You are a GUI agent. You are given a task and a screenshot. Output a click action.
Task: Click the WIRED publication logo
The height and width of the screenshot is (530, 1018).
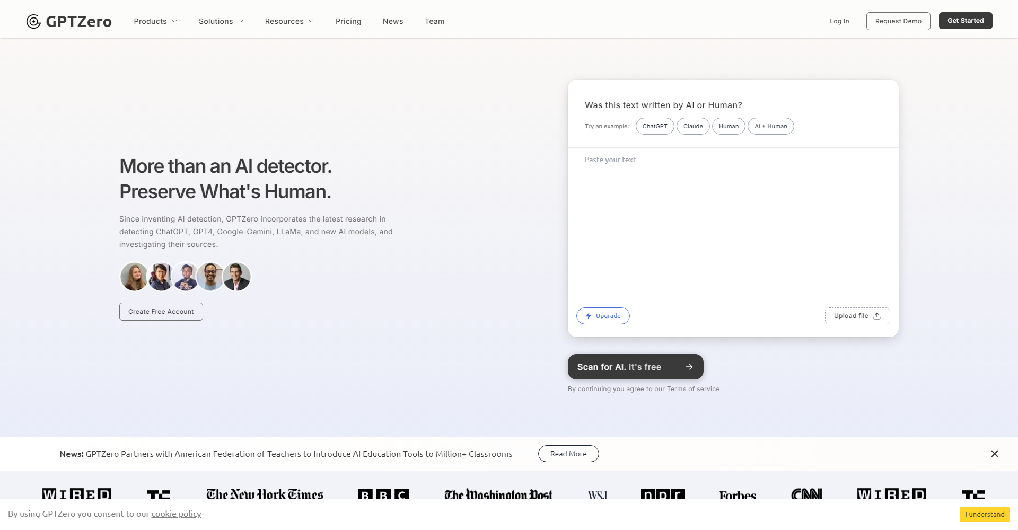tap(76, 494)
